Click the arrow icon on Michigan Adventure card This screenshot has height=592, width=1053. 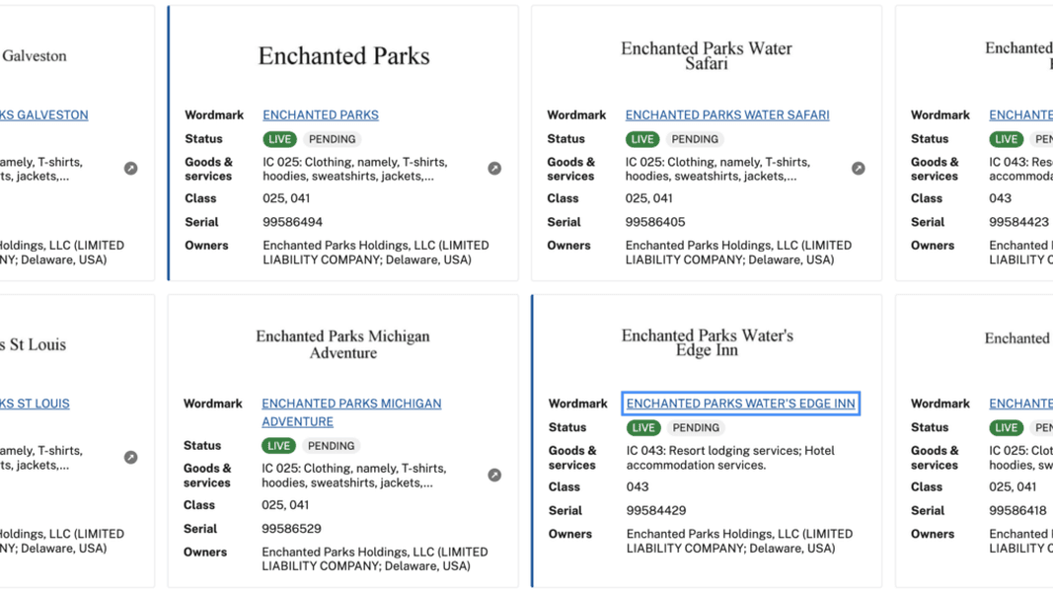tap(494, 475)
